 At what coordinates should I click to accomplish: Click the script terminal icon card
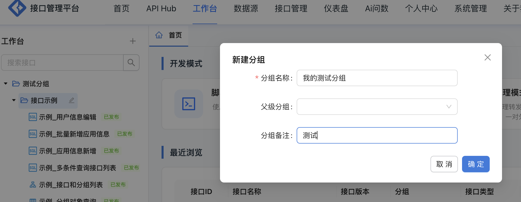pos(189,104)
